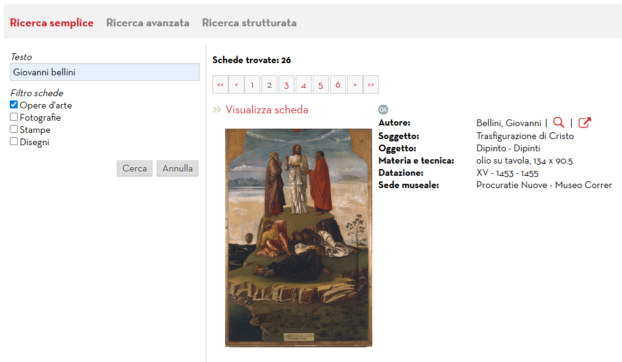This screenshot has height=362, width=622.
Task: Enable the Fotografie filter checkbox
Action: [13, 117]
